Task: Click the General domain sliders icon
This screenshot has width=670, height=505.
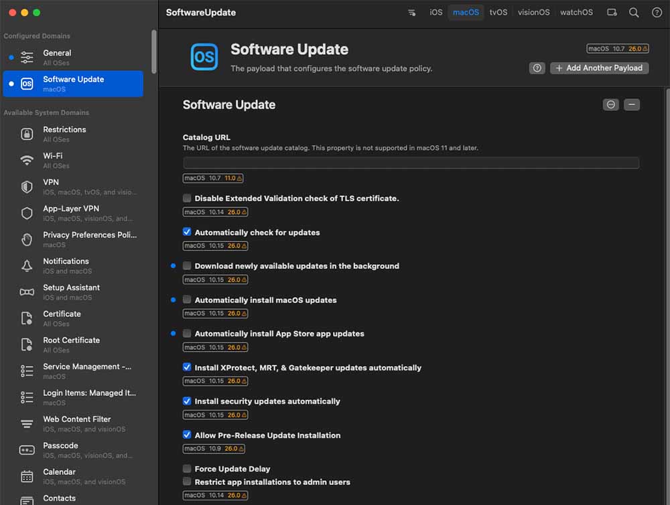Action: tap(27, 57)
